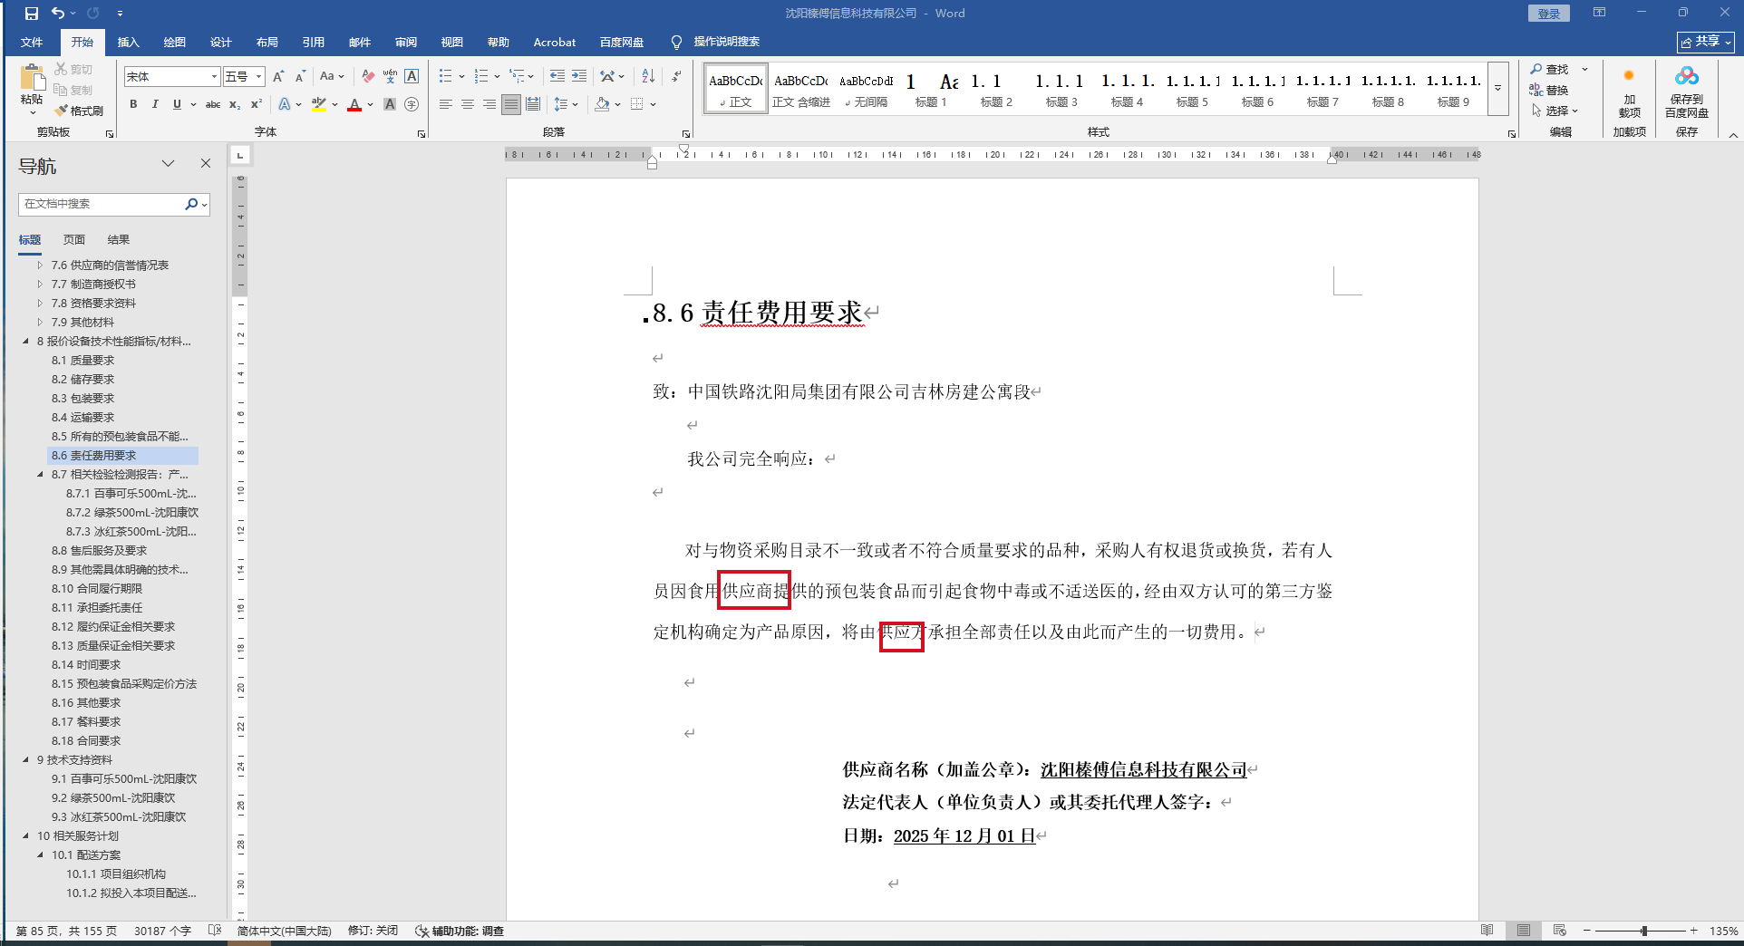The height and width of the screenshot is (946, 1744).
Task: Align text left
Action: tap(446, 105)
